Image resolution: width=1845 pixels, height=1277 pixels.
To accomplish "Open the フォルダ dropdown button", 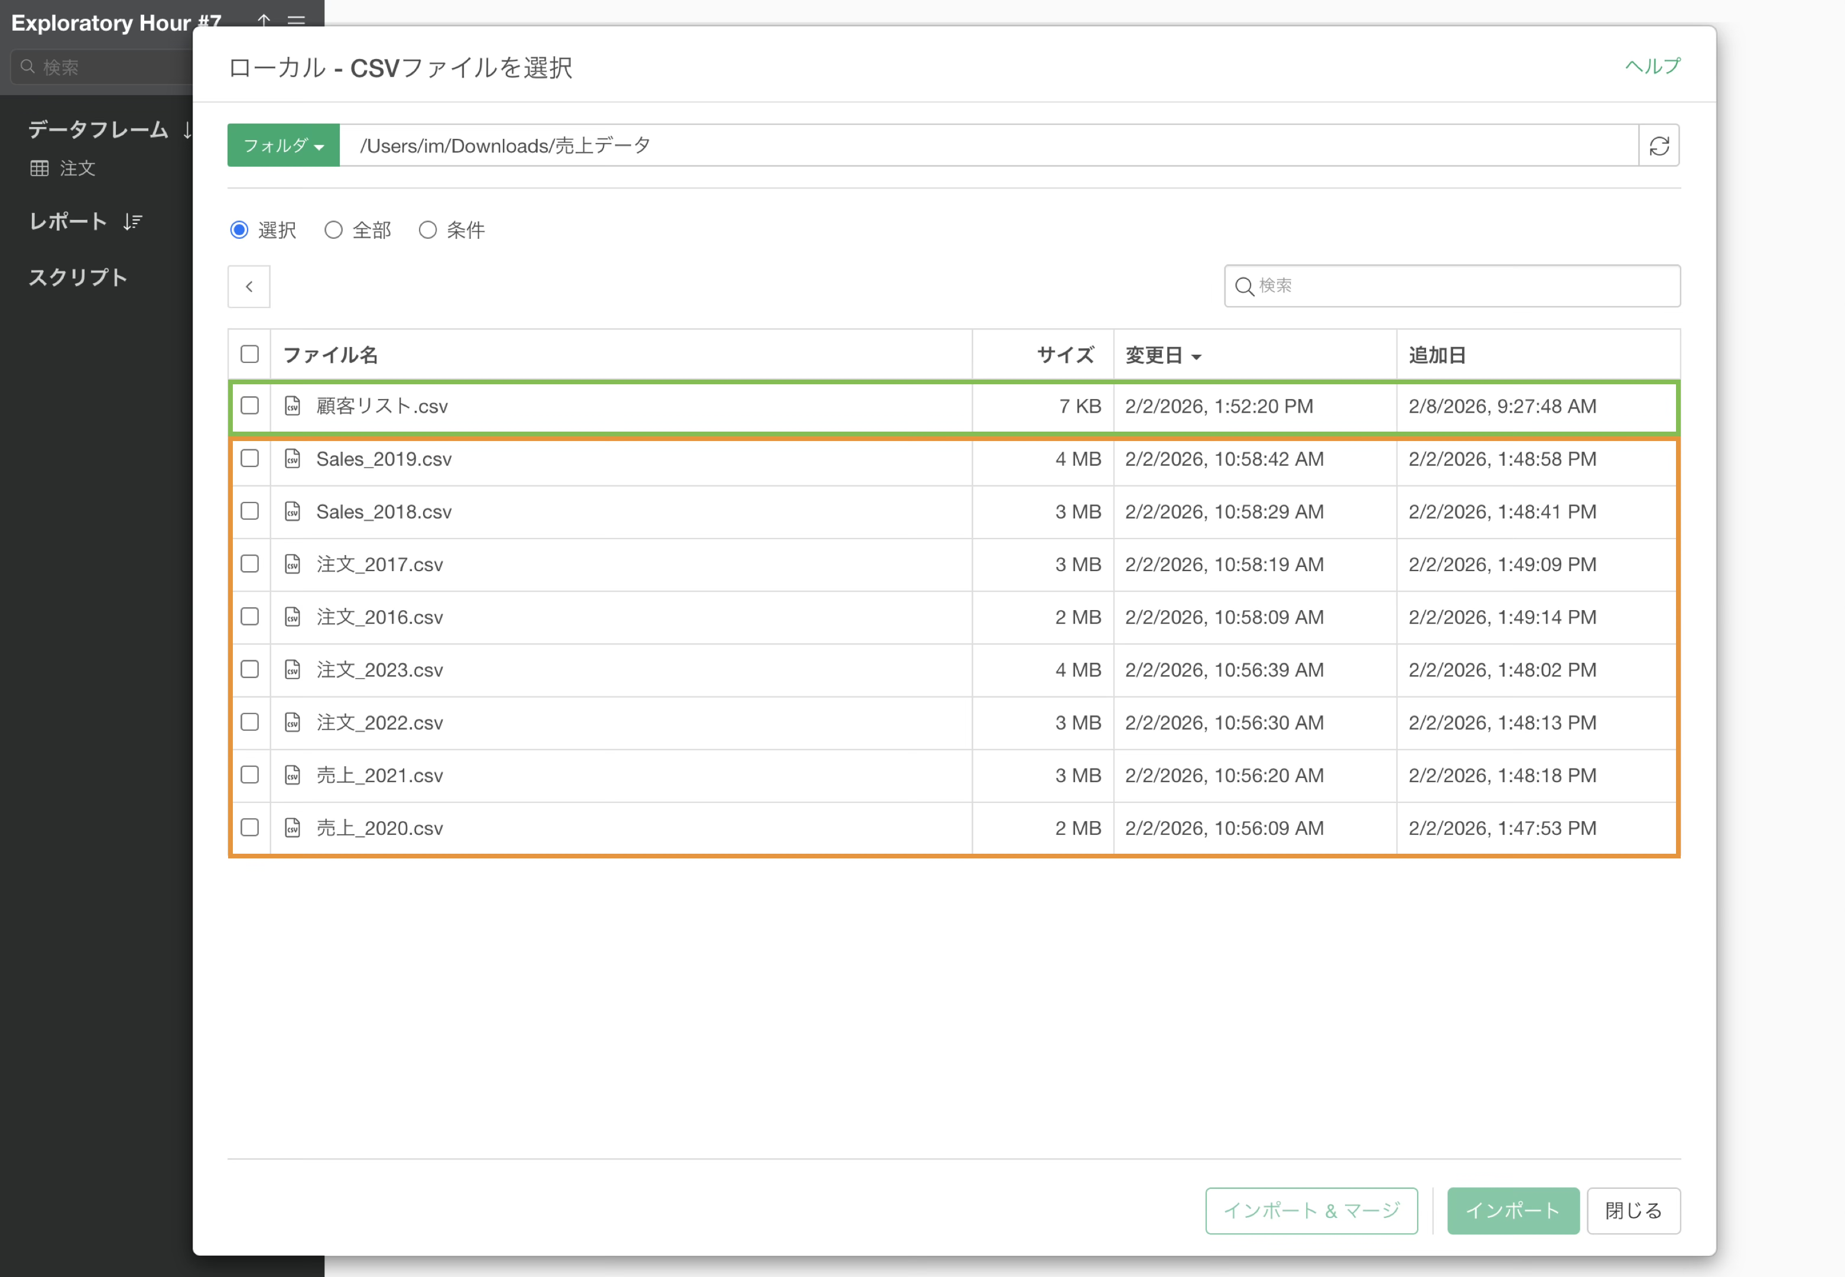I will click(x=283, y=145).
